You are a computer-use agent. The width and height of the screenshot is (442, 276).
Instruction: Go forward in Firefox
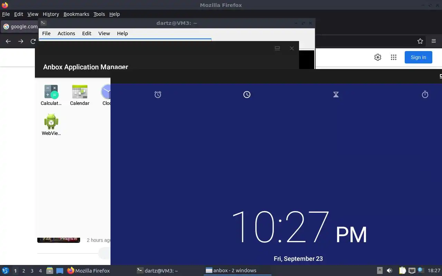tap(21, 41)
